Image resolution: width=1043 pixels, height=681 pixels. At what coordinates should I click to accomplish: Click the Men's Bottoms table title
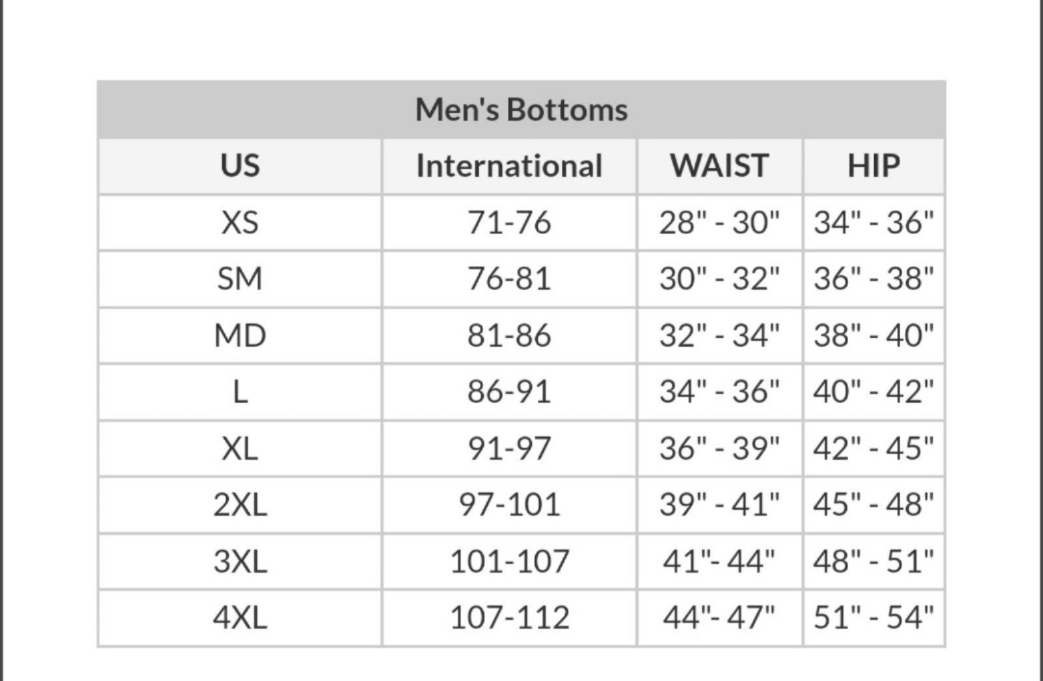tap(521, 110)
